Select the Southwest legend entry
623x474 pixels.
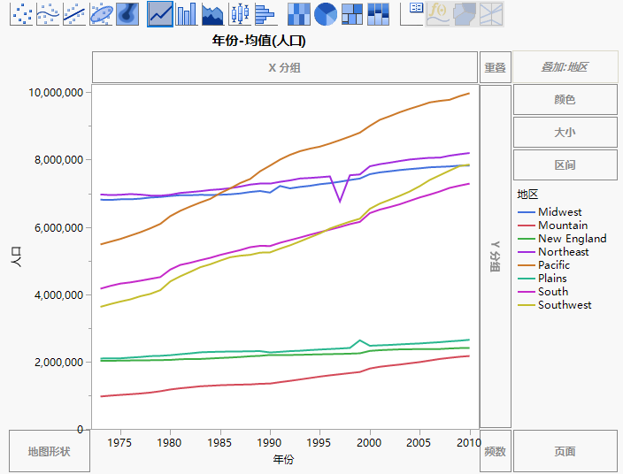point(565,305)
